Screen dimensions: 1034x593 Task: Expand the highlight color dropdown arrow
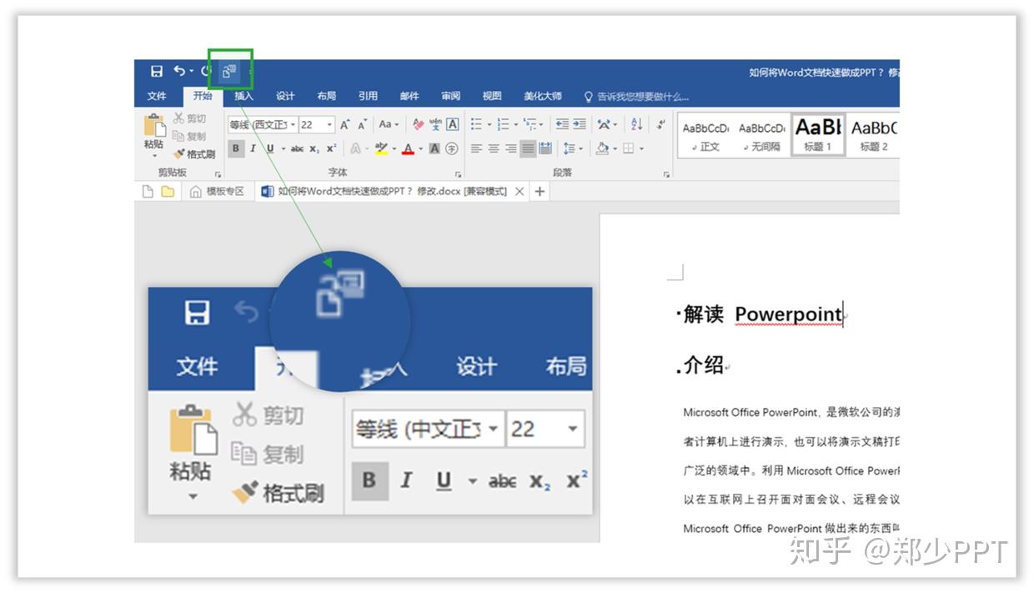click(394, 148)
